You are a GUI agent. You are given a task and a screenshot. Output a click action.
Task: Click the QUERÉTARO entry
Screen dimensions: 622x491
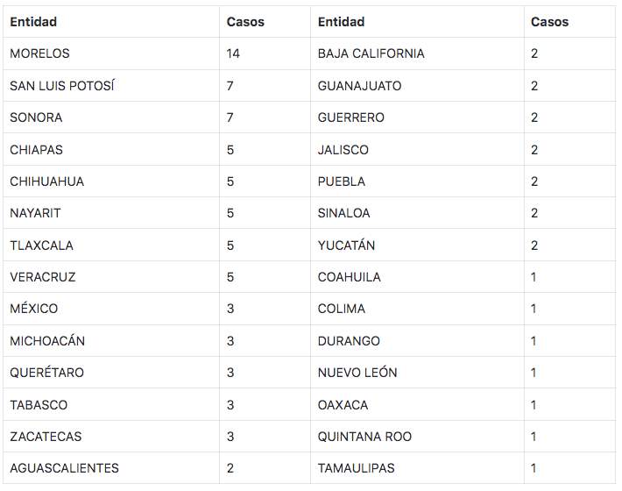coord(47,373)
